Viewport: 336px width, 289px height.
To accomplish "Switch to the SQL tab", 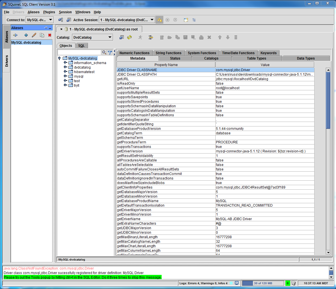I will (81, 46).
